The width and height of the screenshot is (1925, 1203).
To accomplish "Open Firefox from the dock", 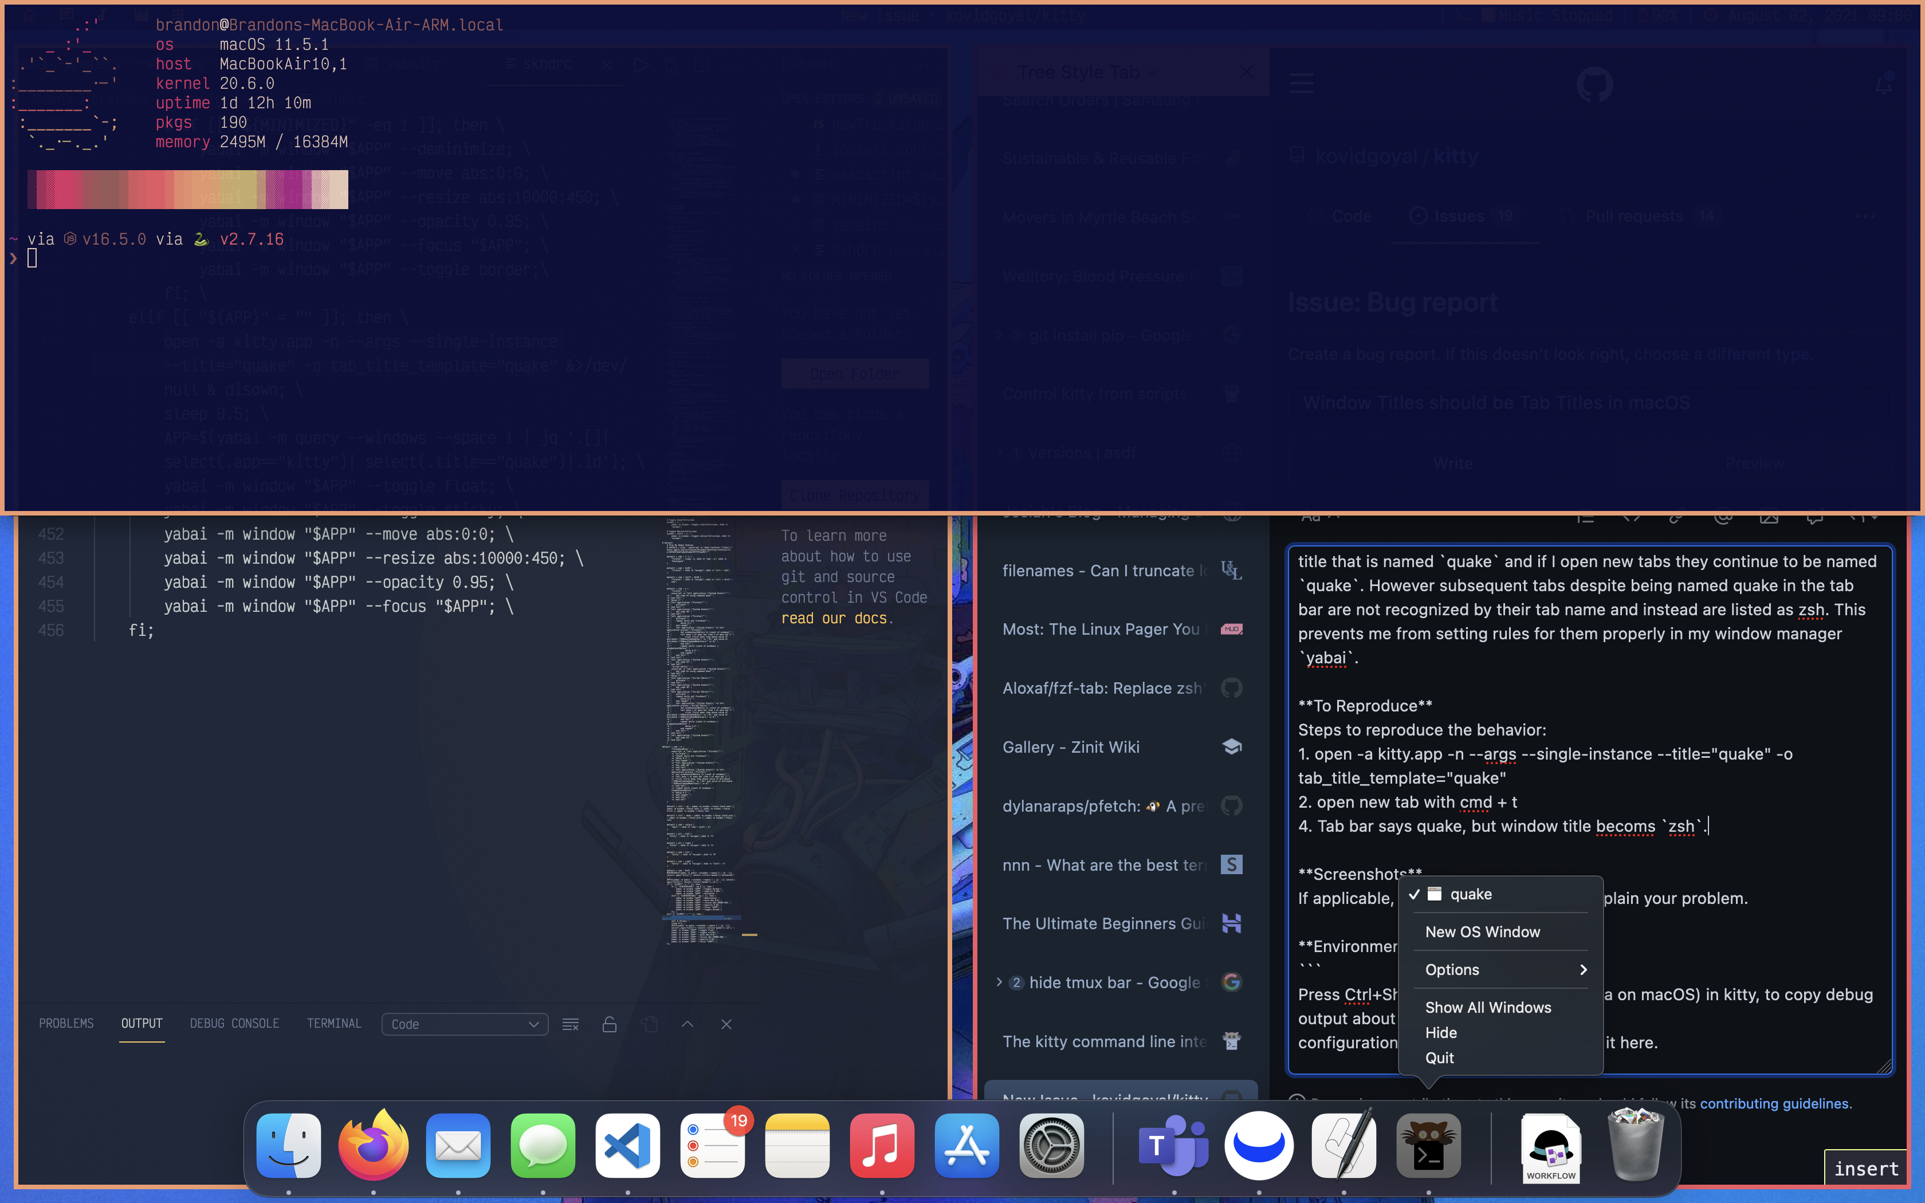I will pos(373,1146).
